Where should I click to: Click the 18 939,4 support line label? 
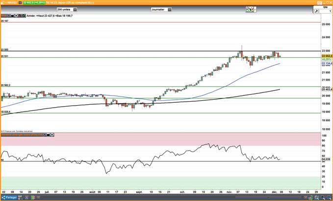point(5,112)
